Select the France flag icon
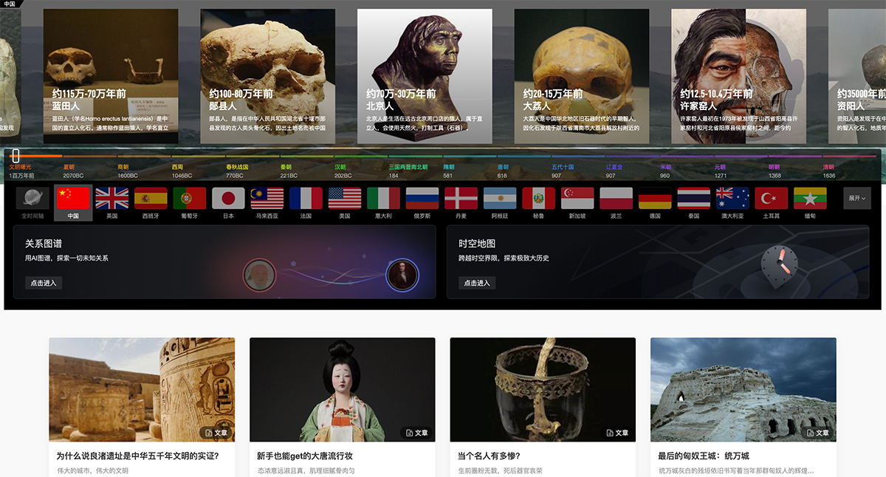This screenshot has width=886, height=477. pyautogui.click(x=306, y=198)
